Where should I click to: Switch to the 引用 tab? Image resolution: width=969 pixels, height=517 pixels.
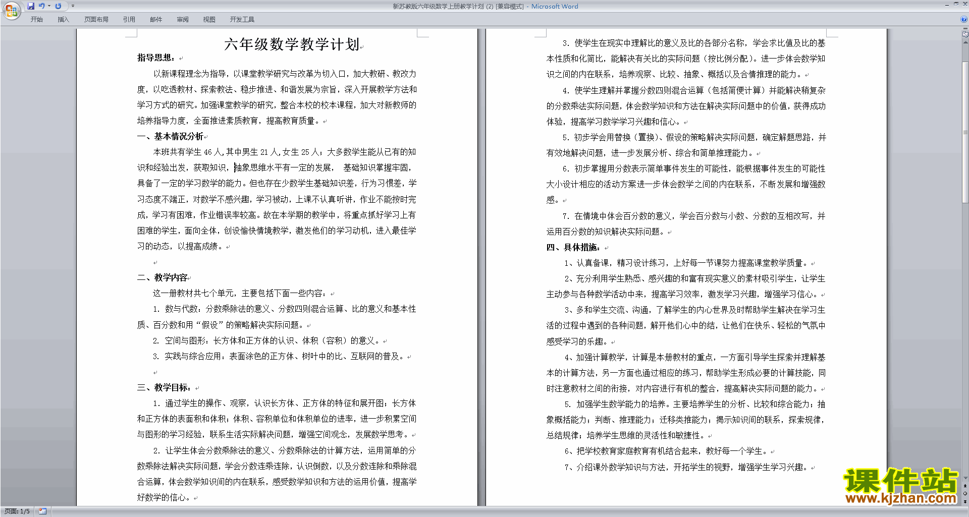[129, 20]
